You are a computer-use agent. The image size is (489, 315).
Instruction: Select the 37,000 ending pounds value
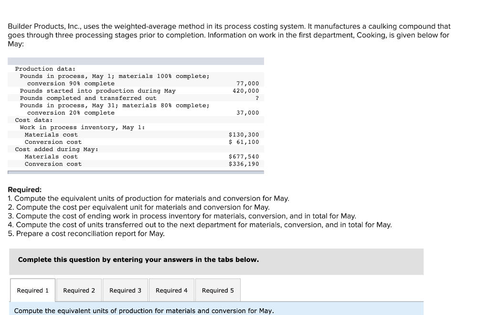pos(248,112)
